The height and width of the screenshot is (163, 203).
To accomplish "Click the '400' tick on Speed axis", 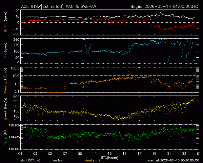I will coord(16,116).
